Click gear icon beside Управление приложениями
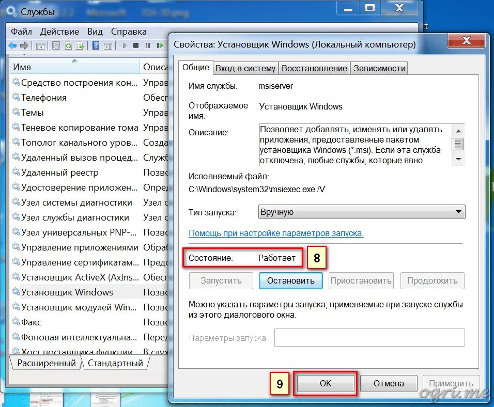The height and width of the screenshot is (407, 494). click(x=16, y=247)
